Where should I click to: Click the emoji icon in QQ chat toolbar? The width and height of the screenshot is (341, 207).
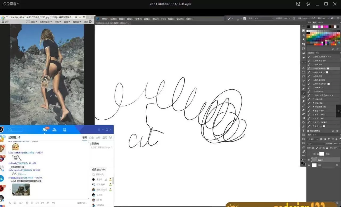point(15,203)
